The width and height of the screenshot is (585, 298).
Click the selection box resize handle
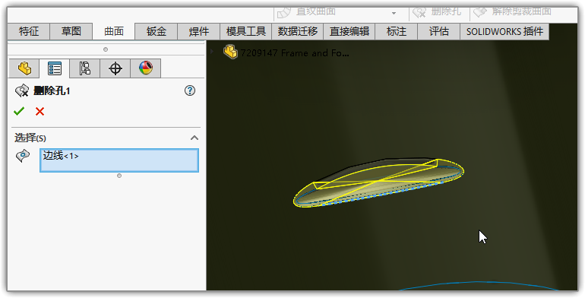[119, 176]
